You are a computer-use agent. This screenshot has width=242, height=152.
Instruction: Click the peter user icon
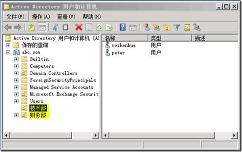(107, 53)
